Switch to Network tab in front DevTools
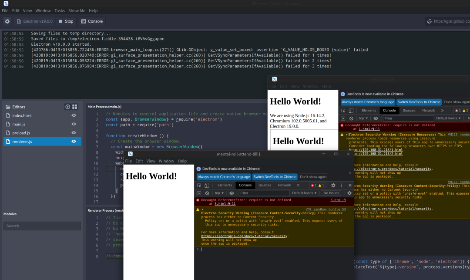Viewport: 470px width, 280px height. 284,185
